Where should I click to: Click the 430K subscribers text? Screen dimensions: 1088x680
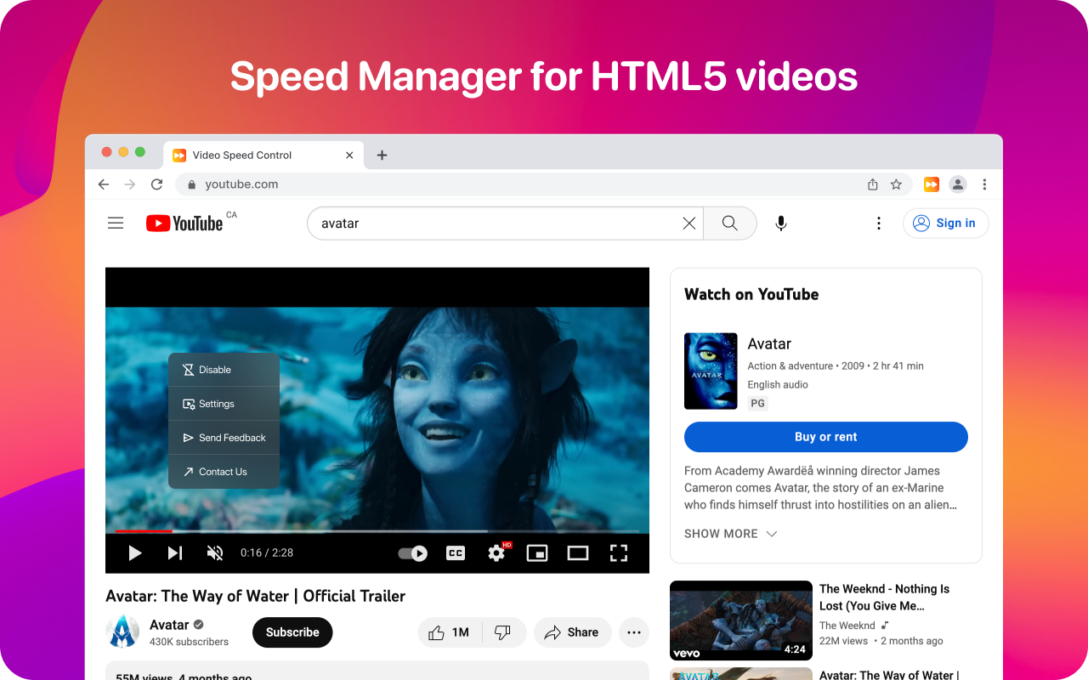click(x=189, y=643)
